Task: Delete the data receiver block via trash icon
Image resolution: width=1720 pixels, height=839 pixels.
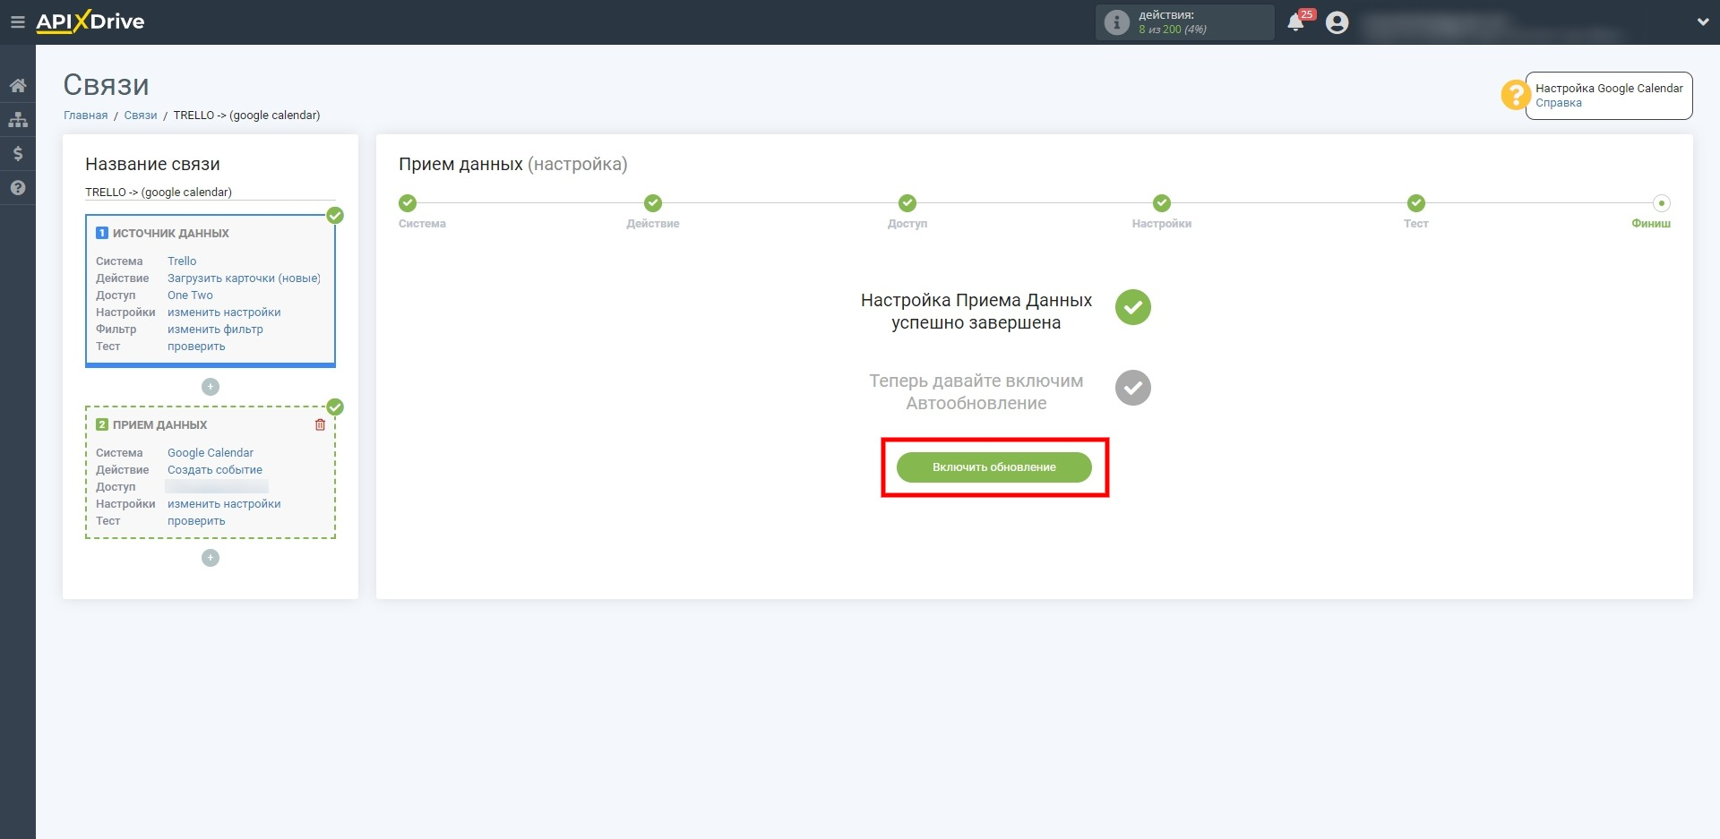Action: click(320, 424)
